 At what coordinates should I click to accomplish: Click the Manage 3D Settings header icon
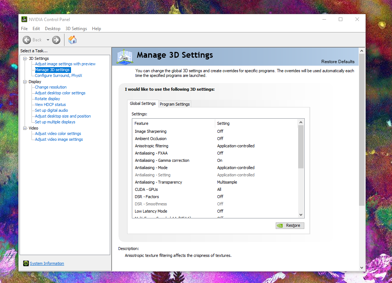pos(125,57)
